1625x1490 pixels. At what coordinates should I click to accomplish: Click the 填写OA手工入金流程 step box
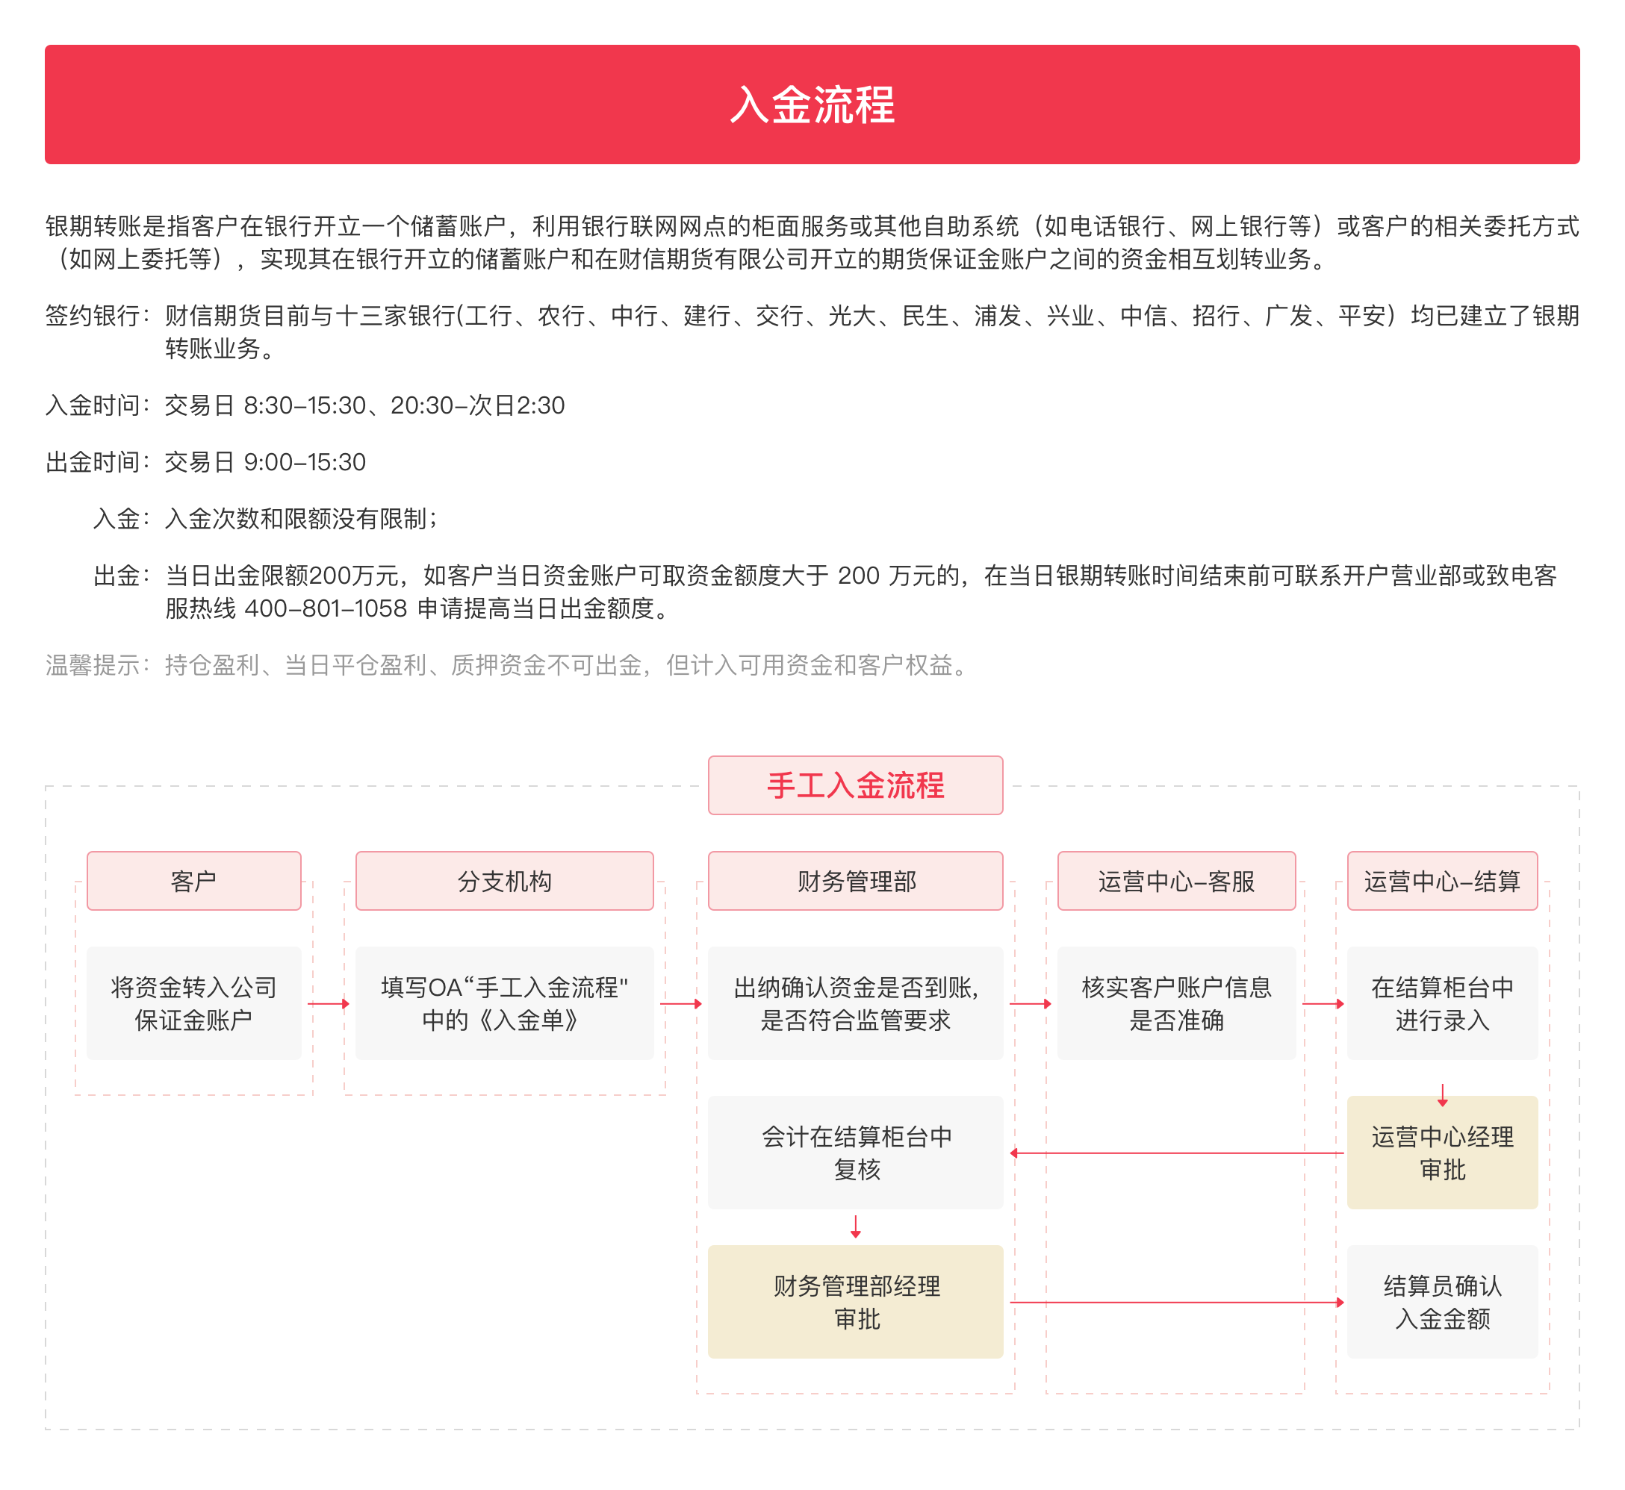point(505,1004)
